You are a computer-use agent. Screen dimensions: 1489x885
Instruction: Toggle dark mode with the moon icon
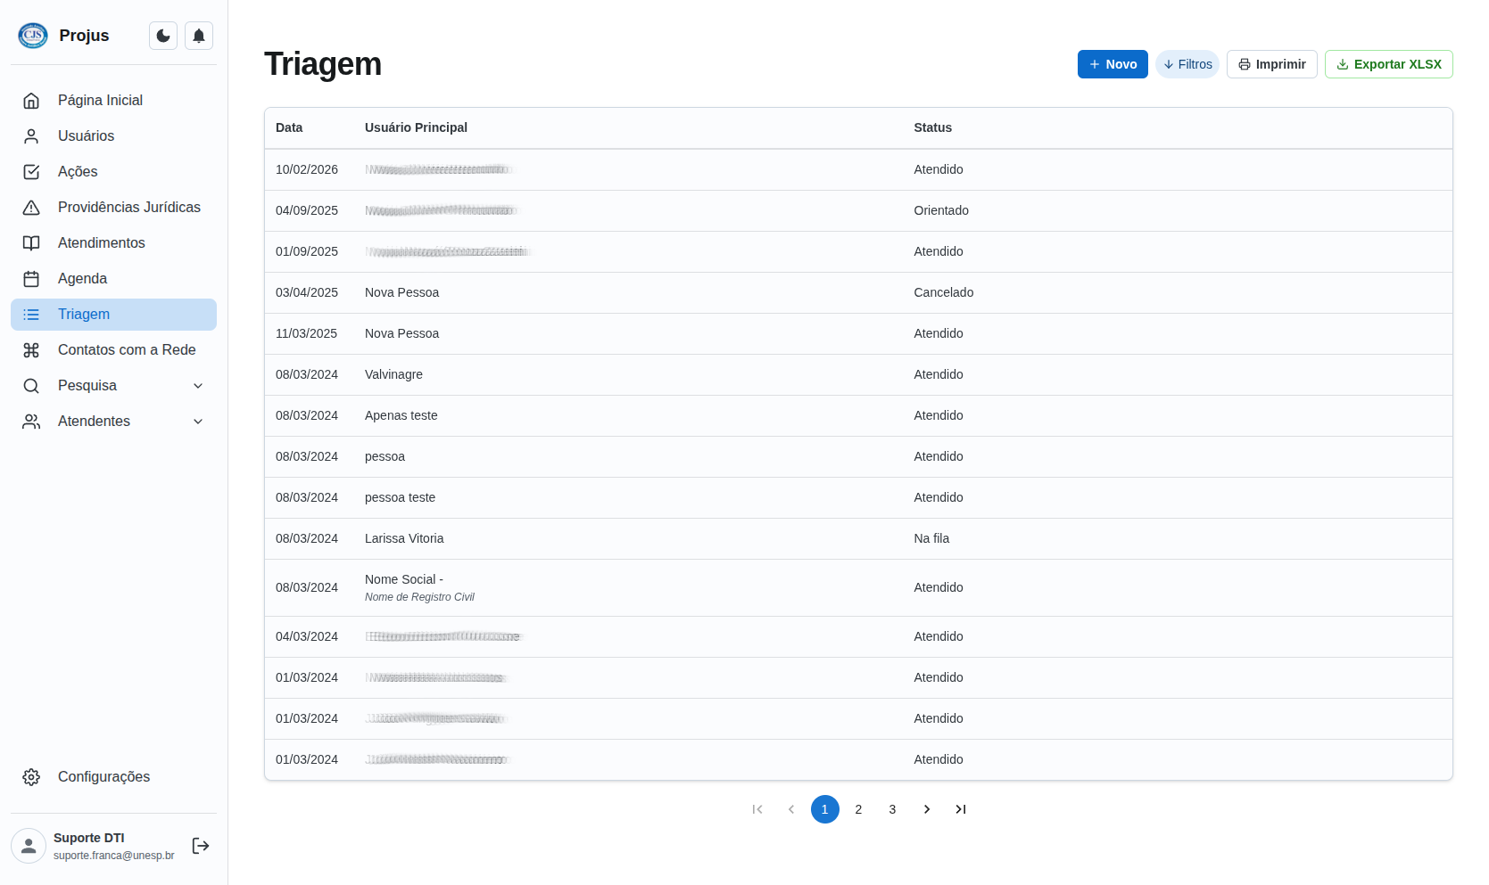point(163,36)
